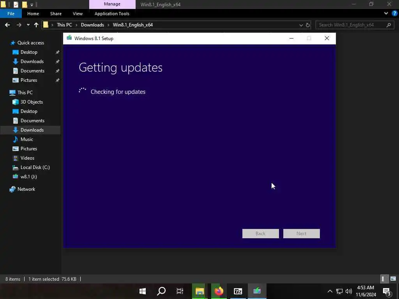
Task: Select Network in navigation pane
Action: pyautogui.click(x=26, y=189)
